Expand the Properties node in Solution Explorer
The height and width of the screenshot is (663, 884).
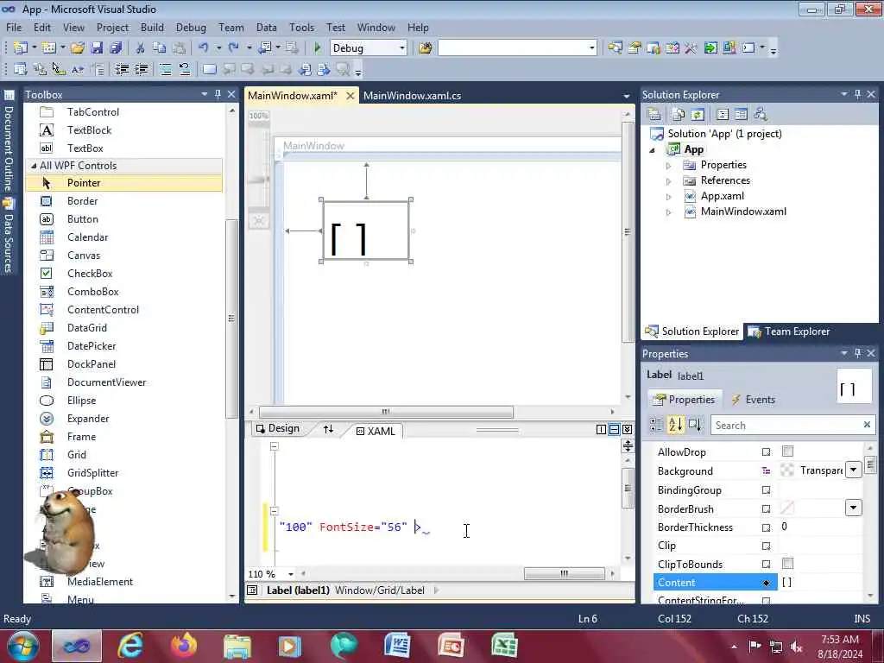tap(669, 166)
